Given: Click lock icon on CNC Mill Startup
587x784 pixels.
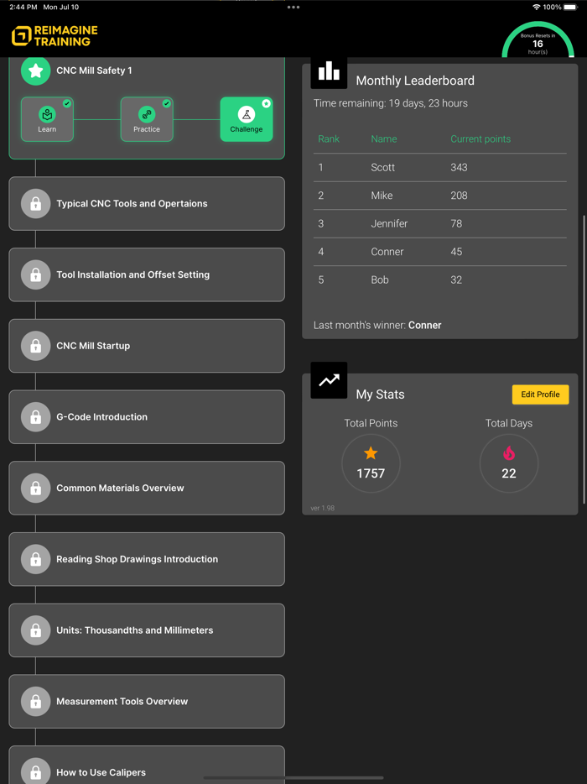Looking at the screenshot, I should [35, 346].
